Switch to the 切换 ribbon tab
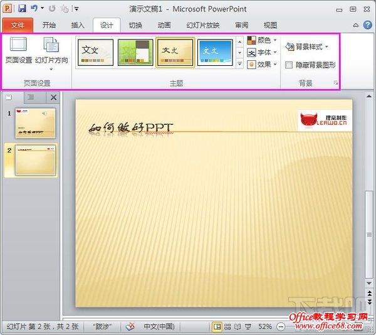376x335 pixels. tap(135, 25)
